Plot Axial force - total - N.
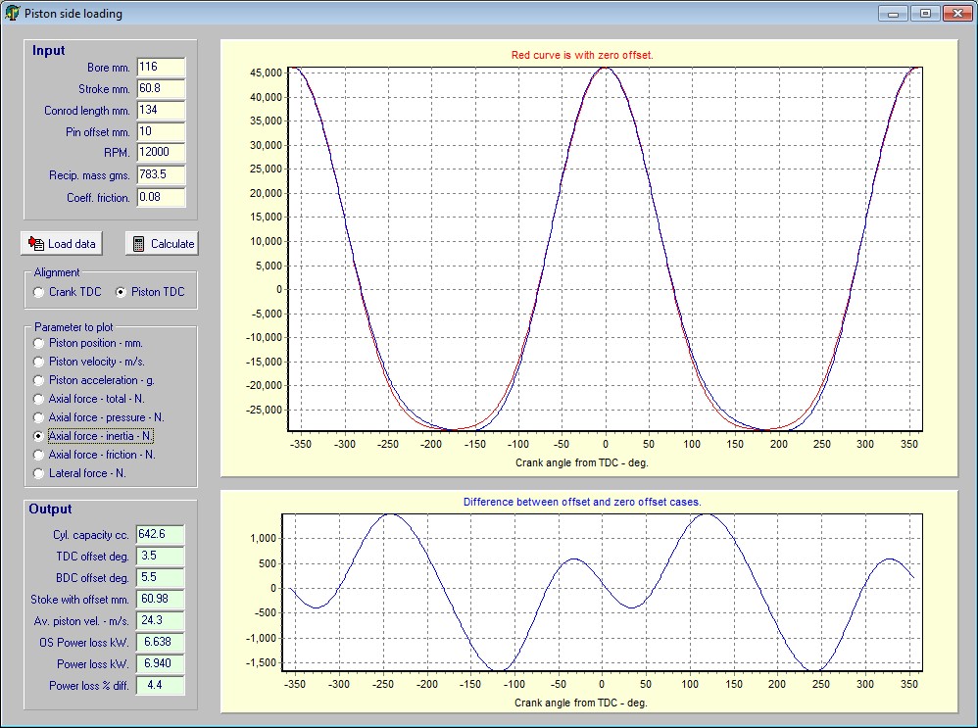 39,400
